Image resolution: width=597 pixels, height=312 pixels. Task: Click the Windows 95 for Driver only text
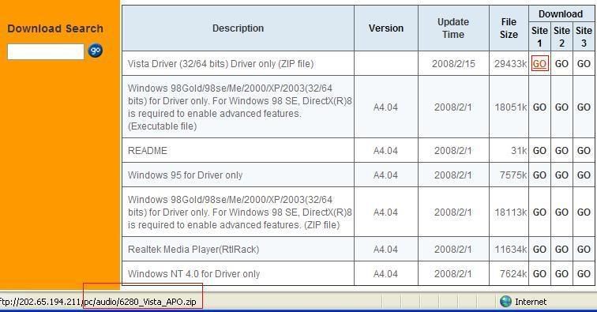click(x=186, y=175)
